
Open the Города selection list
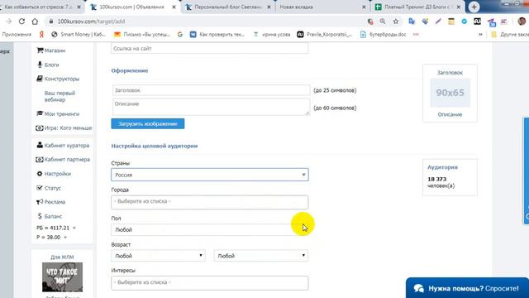click(x=209, y=202)
